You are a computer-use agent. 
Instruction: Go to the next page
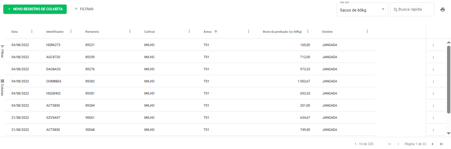click(433, 144)
